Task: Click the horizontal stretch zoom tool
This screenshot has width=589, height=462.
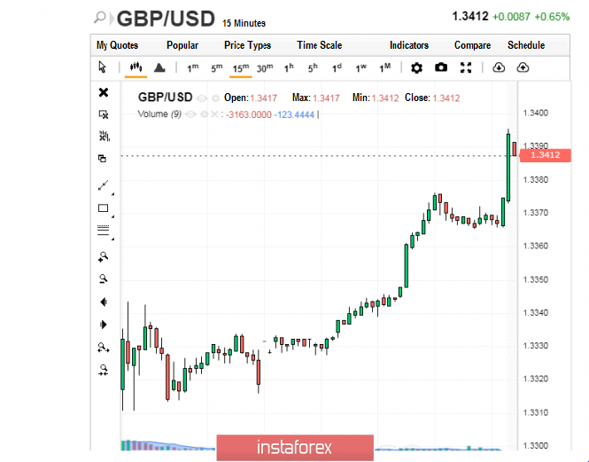Action: click(x=104, y=348)
